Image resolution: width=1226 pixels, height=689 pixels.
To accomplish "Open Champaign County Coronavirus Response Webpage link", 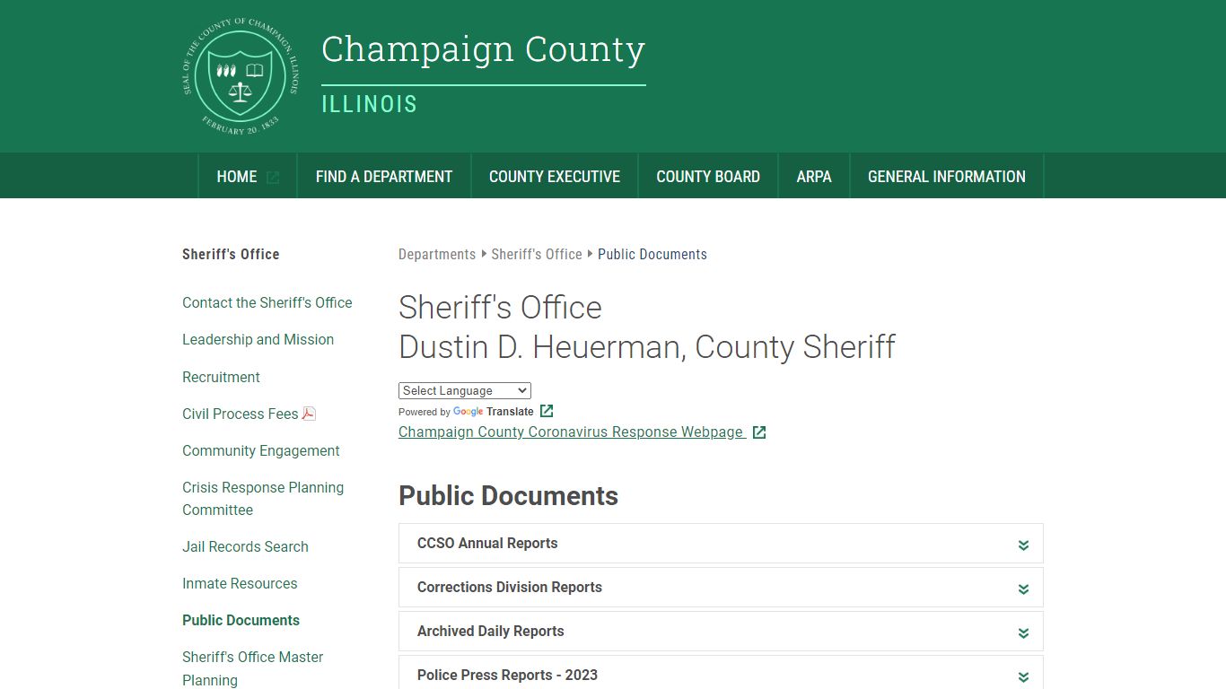I will (572, 432).
